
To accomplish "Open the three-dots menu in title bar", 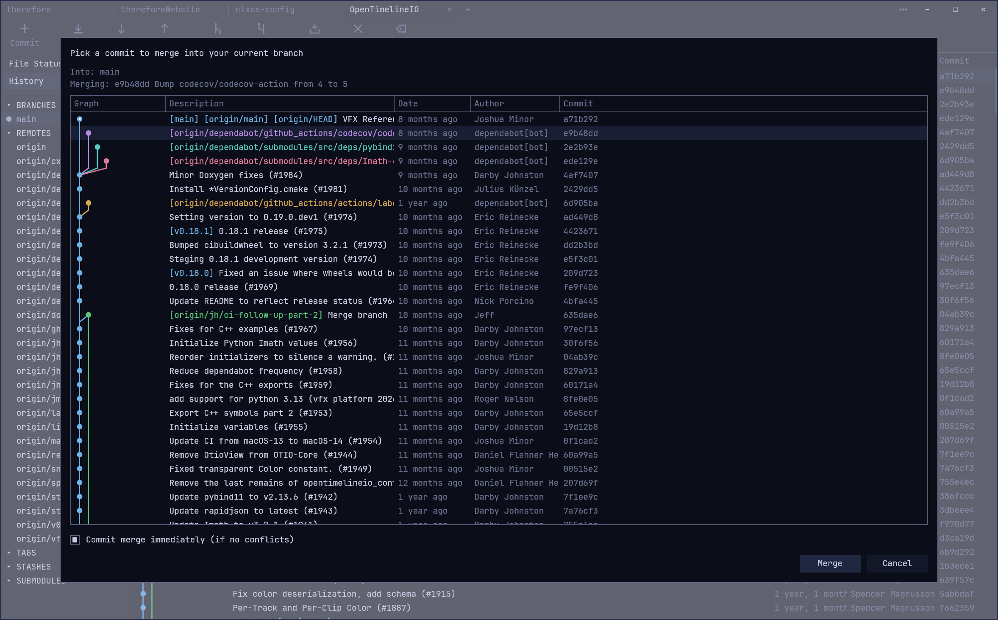I will tap(903, 9).
